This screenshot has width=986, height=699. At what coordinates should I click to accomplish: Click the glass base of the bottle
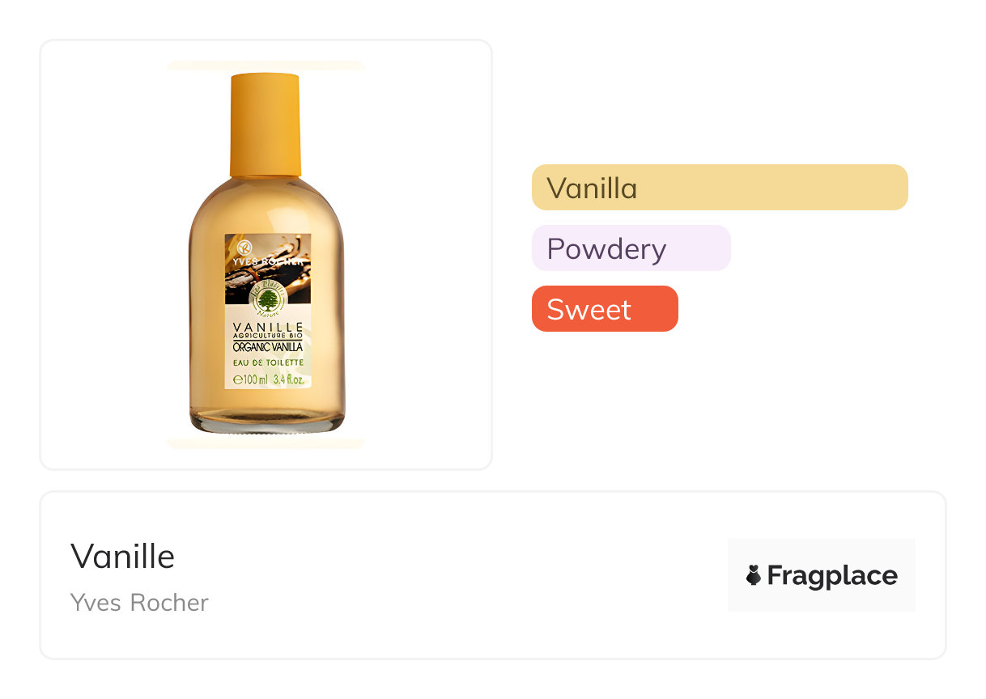point(266,422)
